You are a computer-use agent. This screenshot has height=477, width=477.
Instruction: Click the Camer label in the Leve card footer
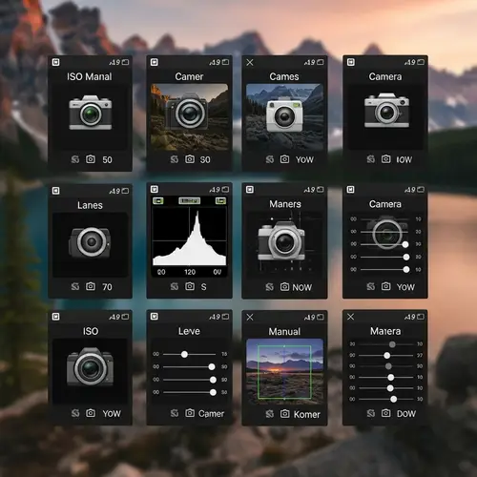click(x=211, y=413)
